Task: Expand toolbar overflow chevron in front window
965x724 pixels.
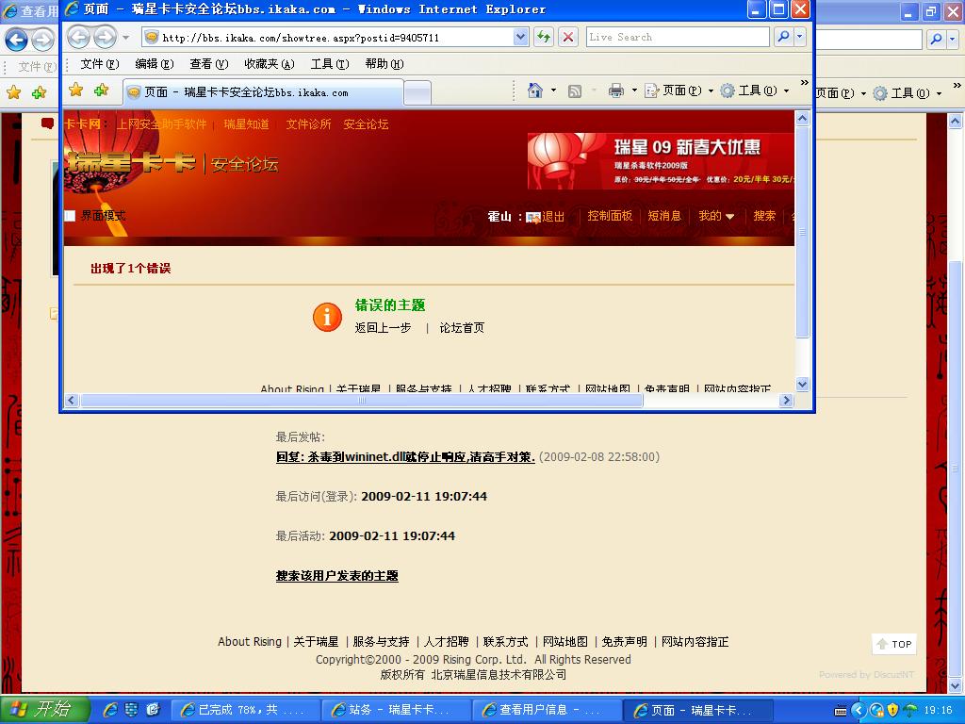Action: tap(804, 83)
